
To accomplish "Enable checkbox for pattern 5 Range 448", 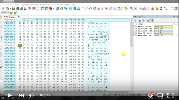I will coord(135,35).
